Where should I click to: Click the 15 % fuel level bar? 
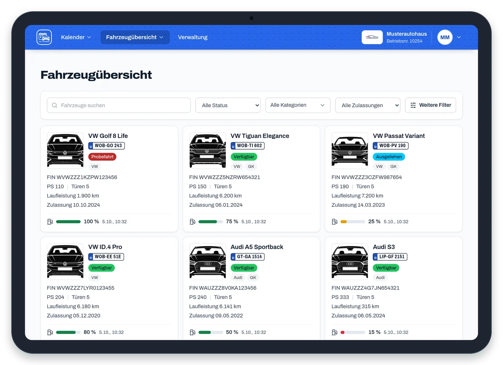(353, 332)
